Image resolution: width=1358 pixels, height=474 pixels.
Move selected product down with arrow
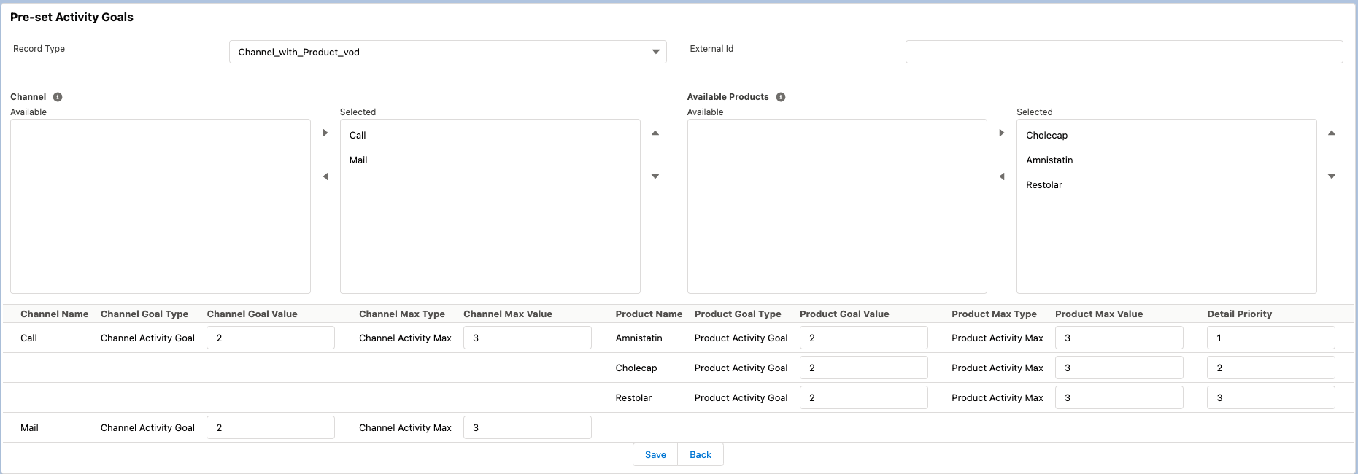coord(1332,176)
